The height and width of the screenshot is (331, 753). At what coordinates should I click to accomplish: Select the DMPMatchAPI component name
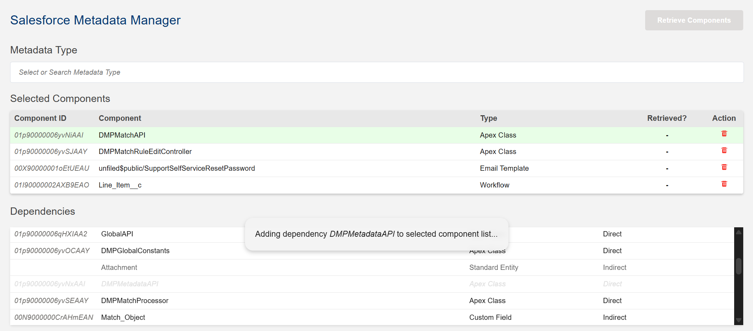(x=122, y=135)
